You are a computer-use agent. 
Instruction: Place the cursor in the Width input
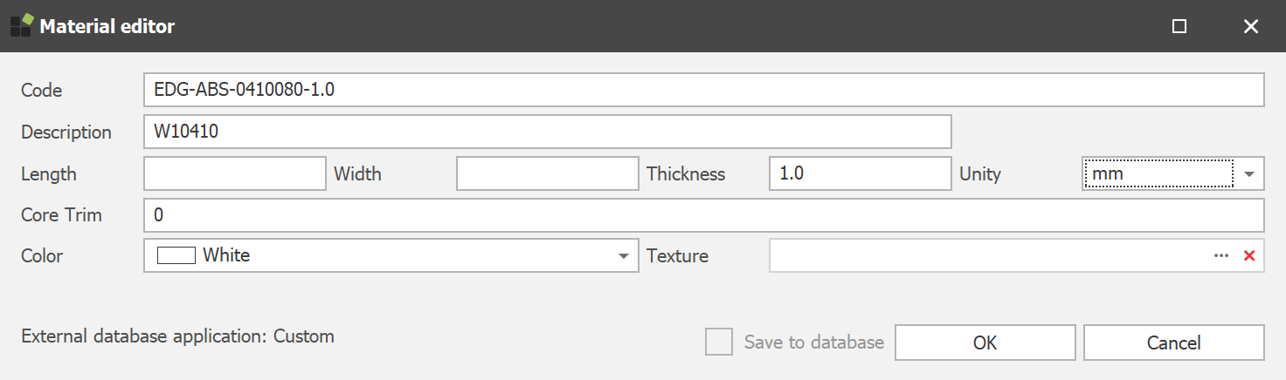click(x=547, y=173)
